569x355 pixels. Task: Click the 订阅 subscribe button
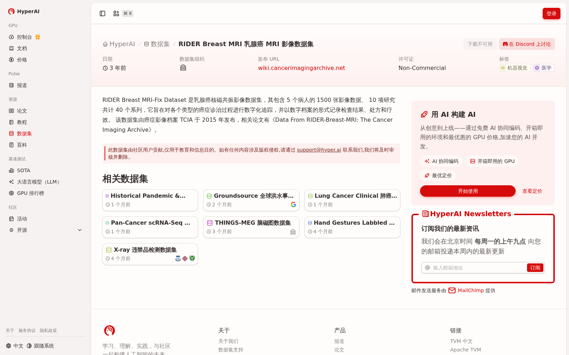pos(535,268)
